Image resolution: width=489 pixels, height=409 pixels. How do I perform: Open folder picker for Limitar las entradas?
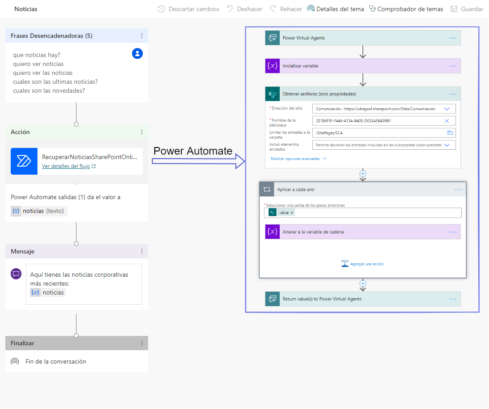click(450, 133)
